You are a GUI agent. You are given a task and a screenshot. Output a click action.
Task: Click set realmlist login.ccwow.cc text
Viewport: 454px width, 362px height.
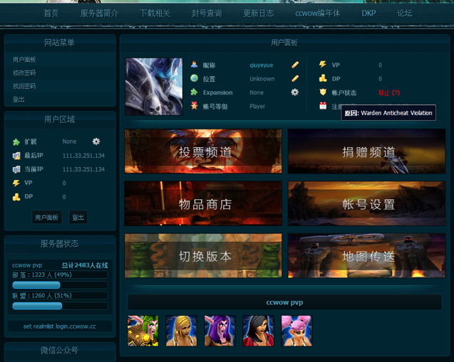[x=60, y=326]
